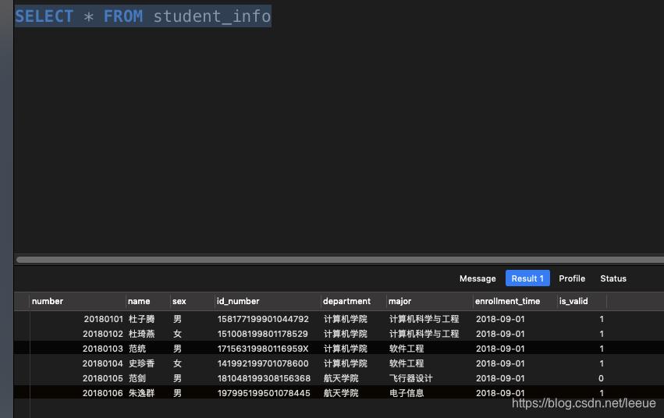Select id_number cell 197995199501078445
The width and height of the screenshot is (664, 418).
(264, 393)
